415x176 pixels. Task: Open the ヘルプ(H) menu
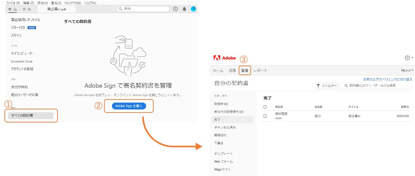pyautogui.click(x=90, y=3)
